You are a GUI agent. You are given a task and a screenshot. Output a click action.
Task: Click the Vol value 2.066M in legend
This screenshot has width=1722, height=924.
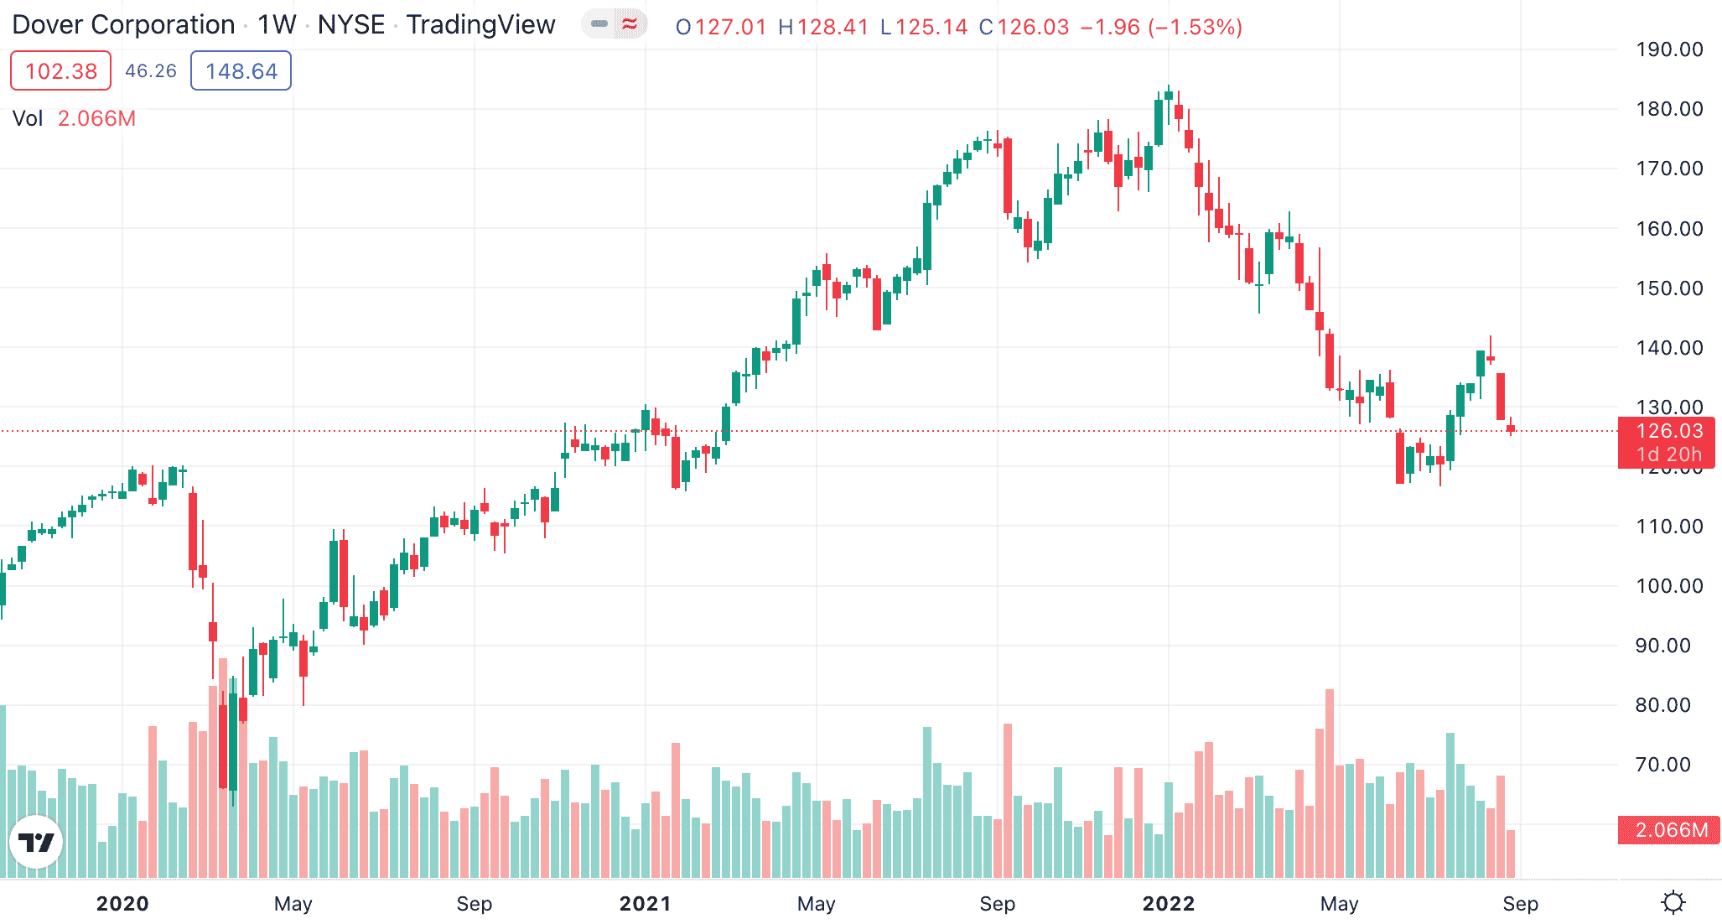tap(96, 118)
